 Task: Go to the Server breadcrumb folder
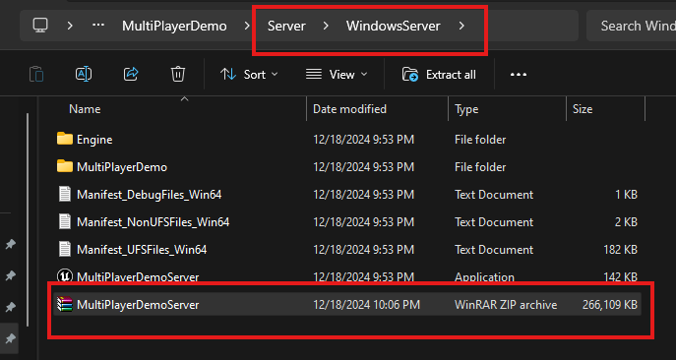pos(286,26)
